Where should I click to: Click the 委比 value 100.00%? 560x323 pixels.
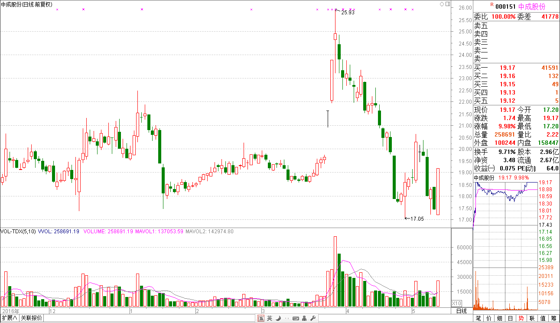coord(504,16)
